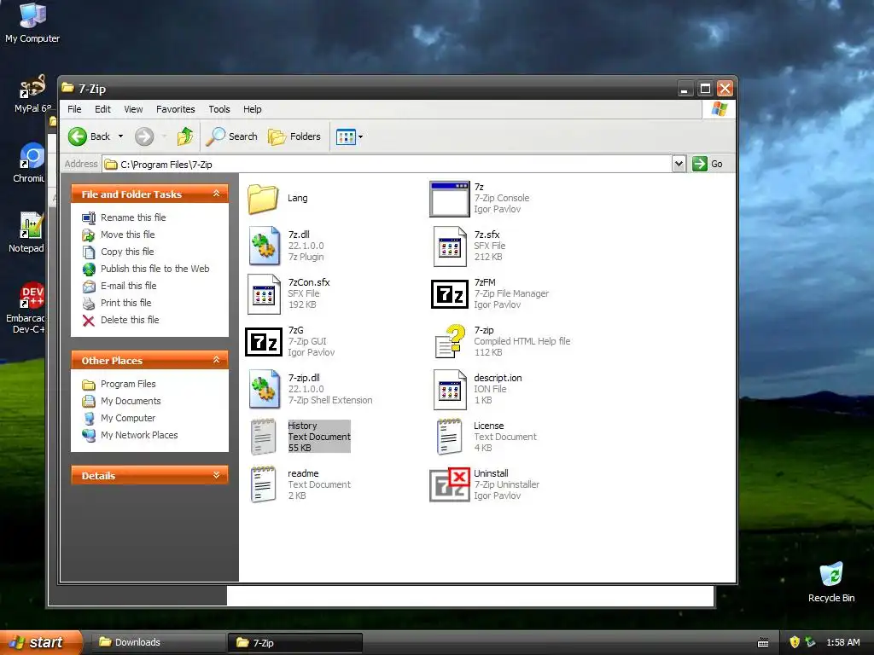Click the 7-Zip taskbar button
This screenshot has width=874, height=655.
[x=294, y=643]
